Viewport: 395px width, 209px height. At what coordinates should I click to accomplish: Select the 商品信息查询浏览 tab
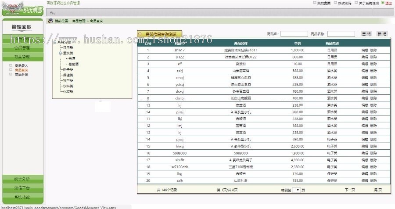coord(159,34)
